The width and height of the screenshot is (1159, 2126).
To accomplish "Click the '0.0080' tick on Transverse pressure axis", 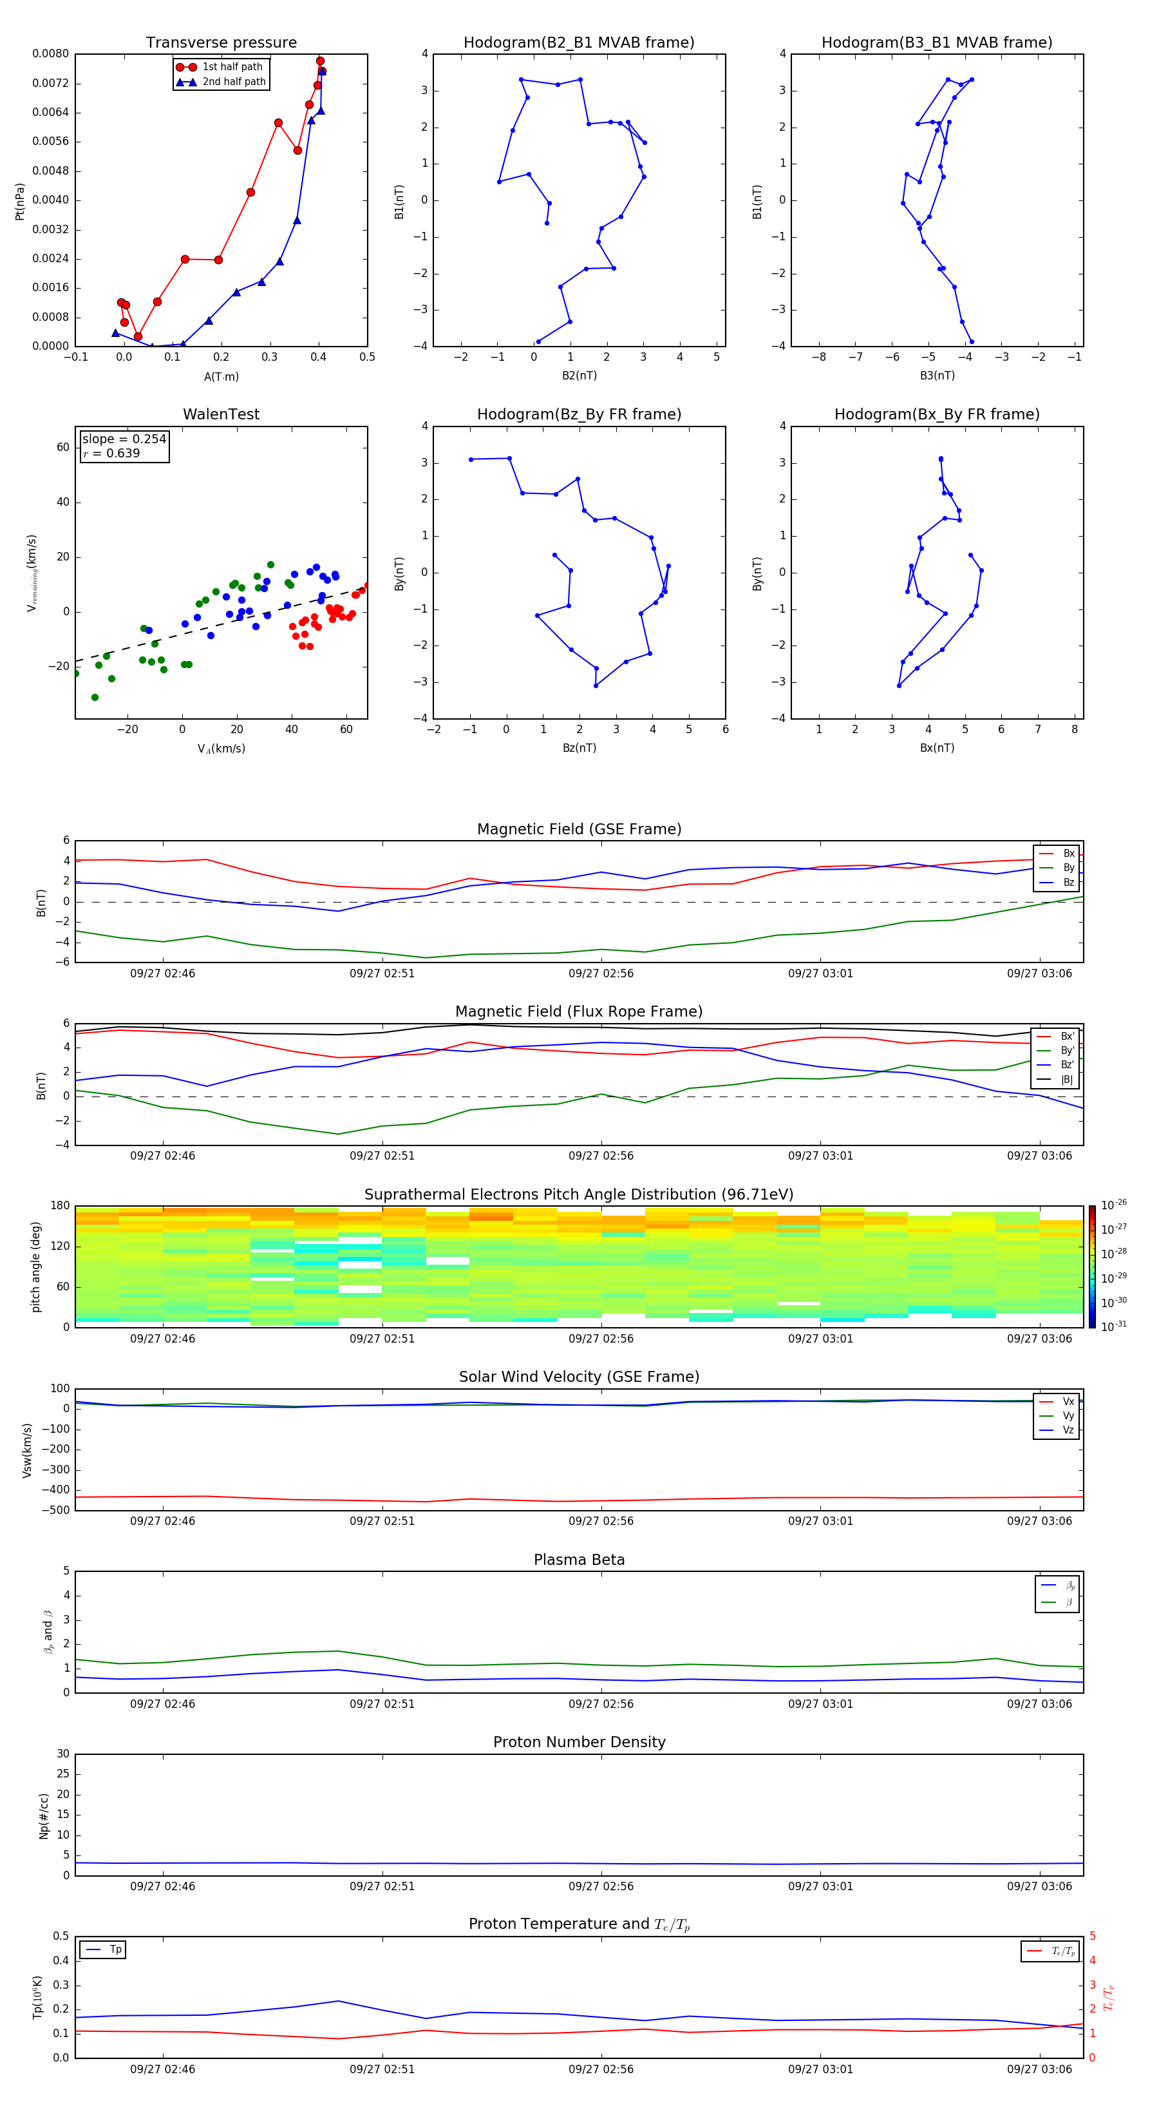I will point(50,53).
